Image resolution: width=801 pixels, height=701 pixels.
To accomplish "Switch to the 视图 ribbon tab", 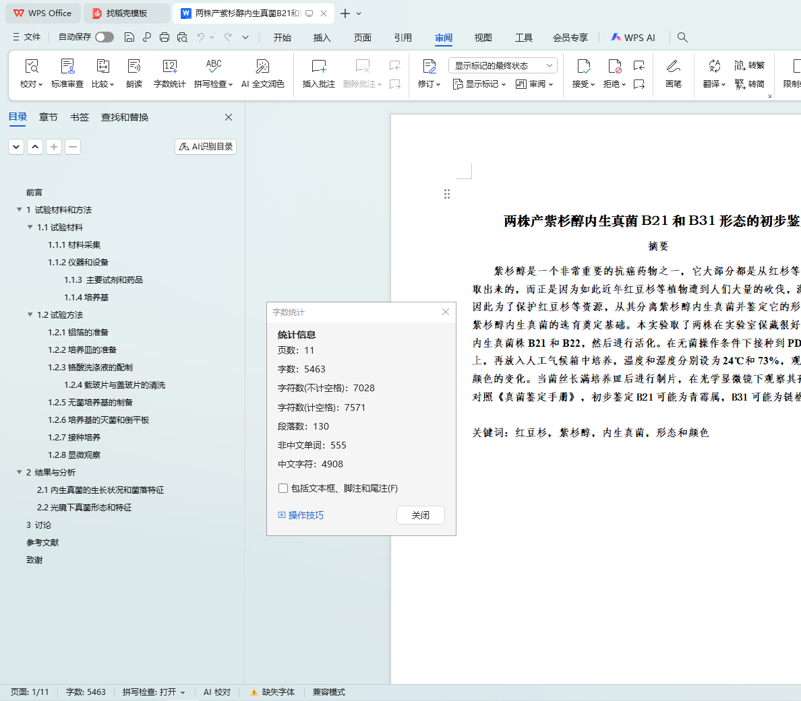I will (x=483, y=38).
